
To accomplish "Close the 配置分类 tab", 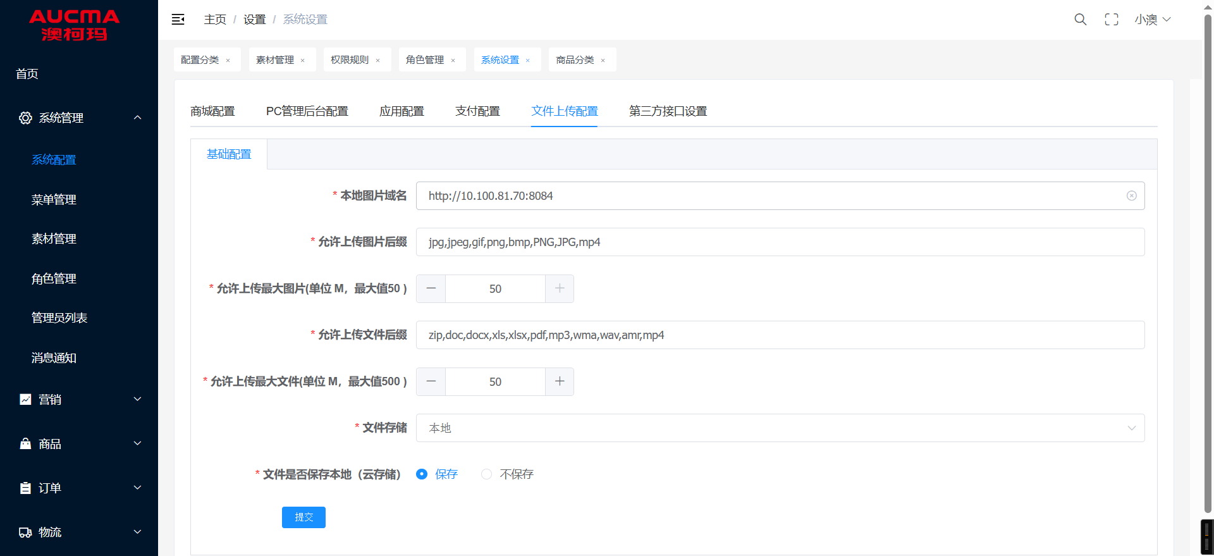I will pyautogui.click(x=228, y=61).
